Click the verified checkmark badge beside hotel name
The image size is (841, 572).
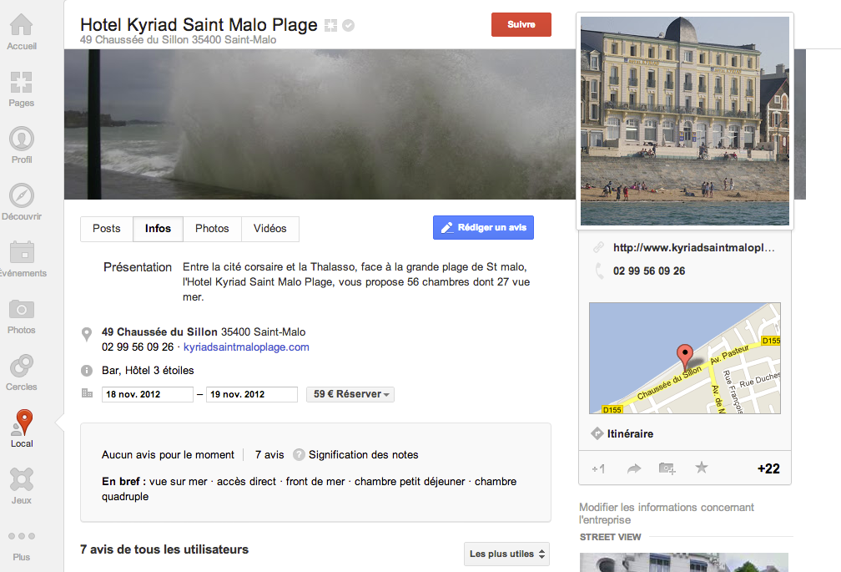click(349, 25)
